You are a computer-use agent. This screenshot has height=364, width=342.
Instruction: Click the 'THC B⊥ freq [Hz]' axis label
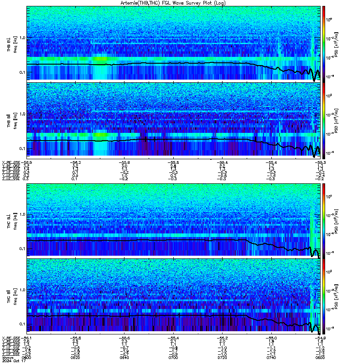12,221
